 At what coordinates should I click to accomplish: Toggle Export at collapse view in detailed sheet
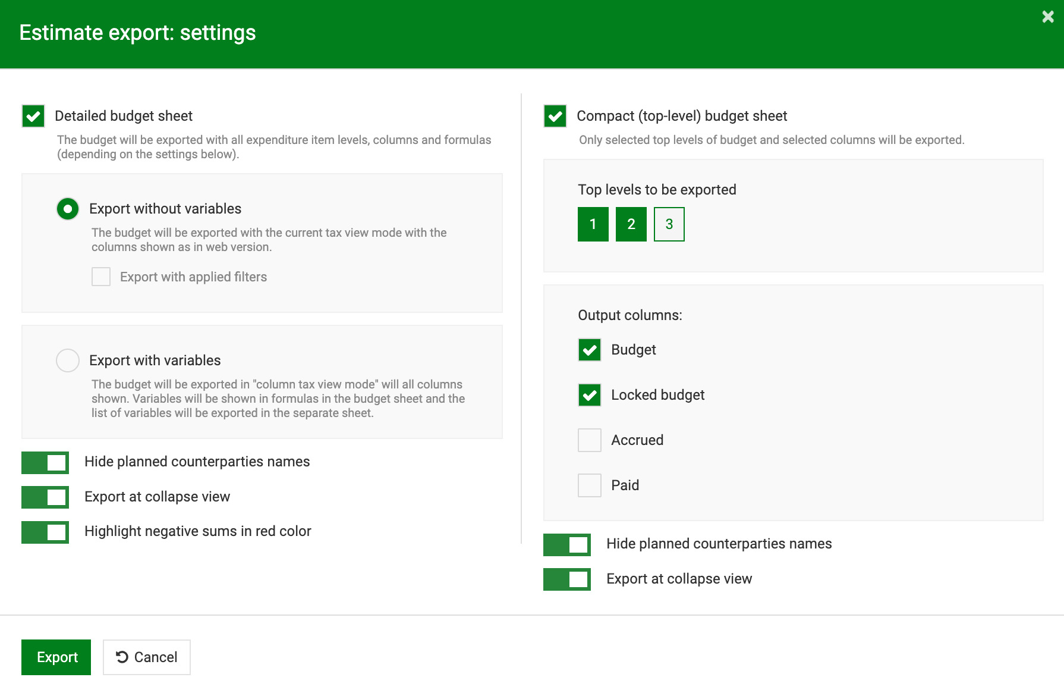[x=45, y=497]
